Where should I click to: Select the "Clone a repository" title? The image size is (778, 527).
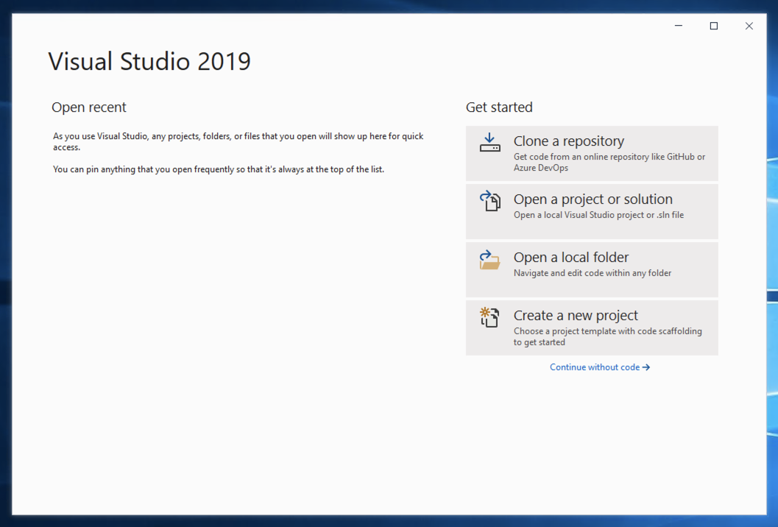[568, 141]
